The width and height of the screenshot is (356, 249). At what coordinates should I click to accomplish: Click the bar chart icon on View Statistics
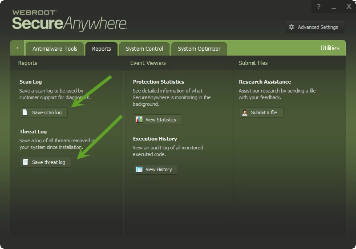click(139, 120)
